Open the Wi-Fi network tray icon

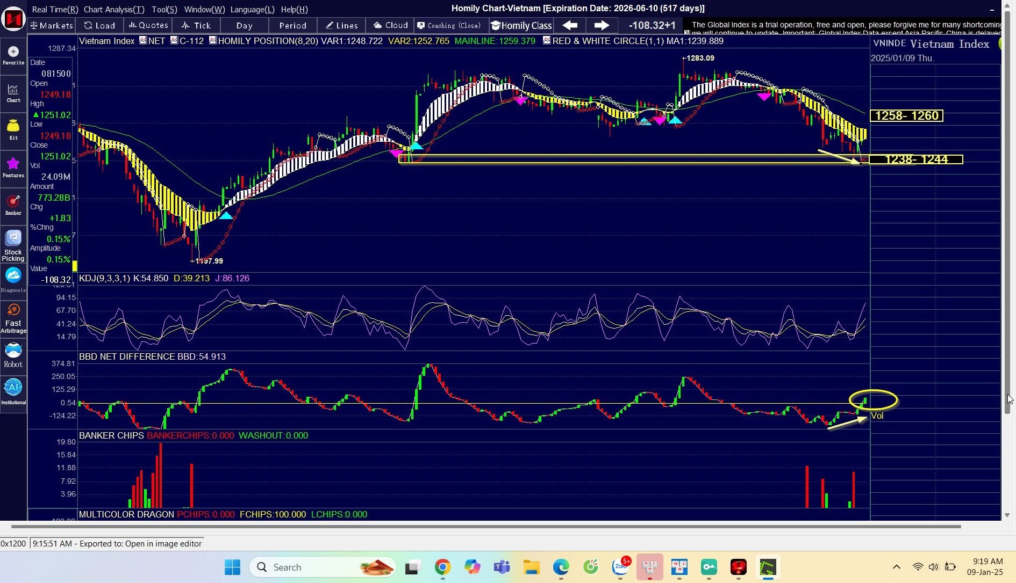[918, 567]
